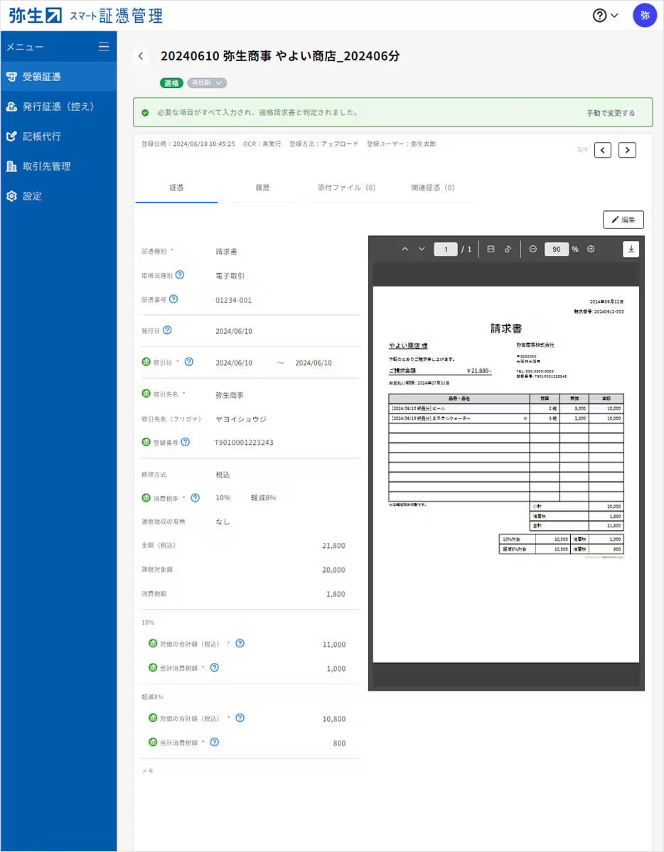
Task: Expand the top-right help menu chevron
Action: [614, 15]
